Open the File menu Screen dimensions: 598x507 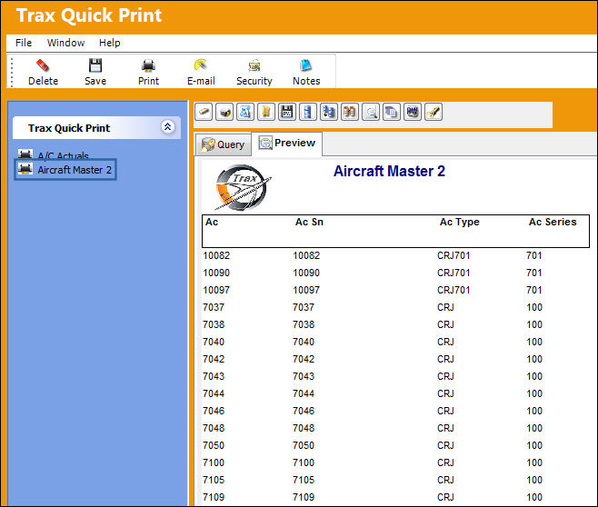point(24,43)
